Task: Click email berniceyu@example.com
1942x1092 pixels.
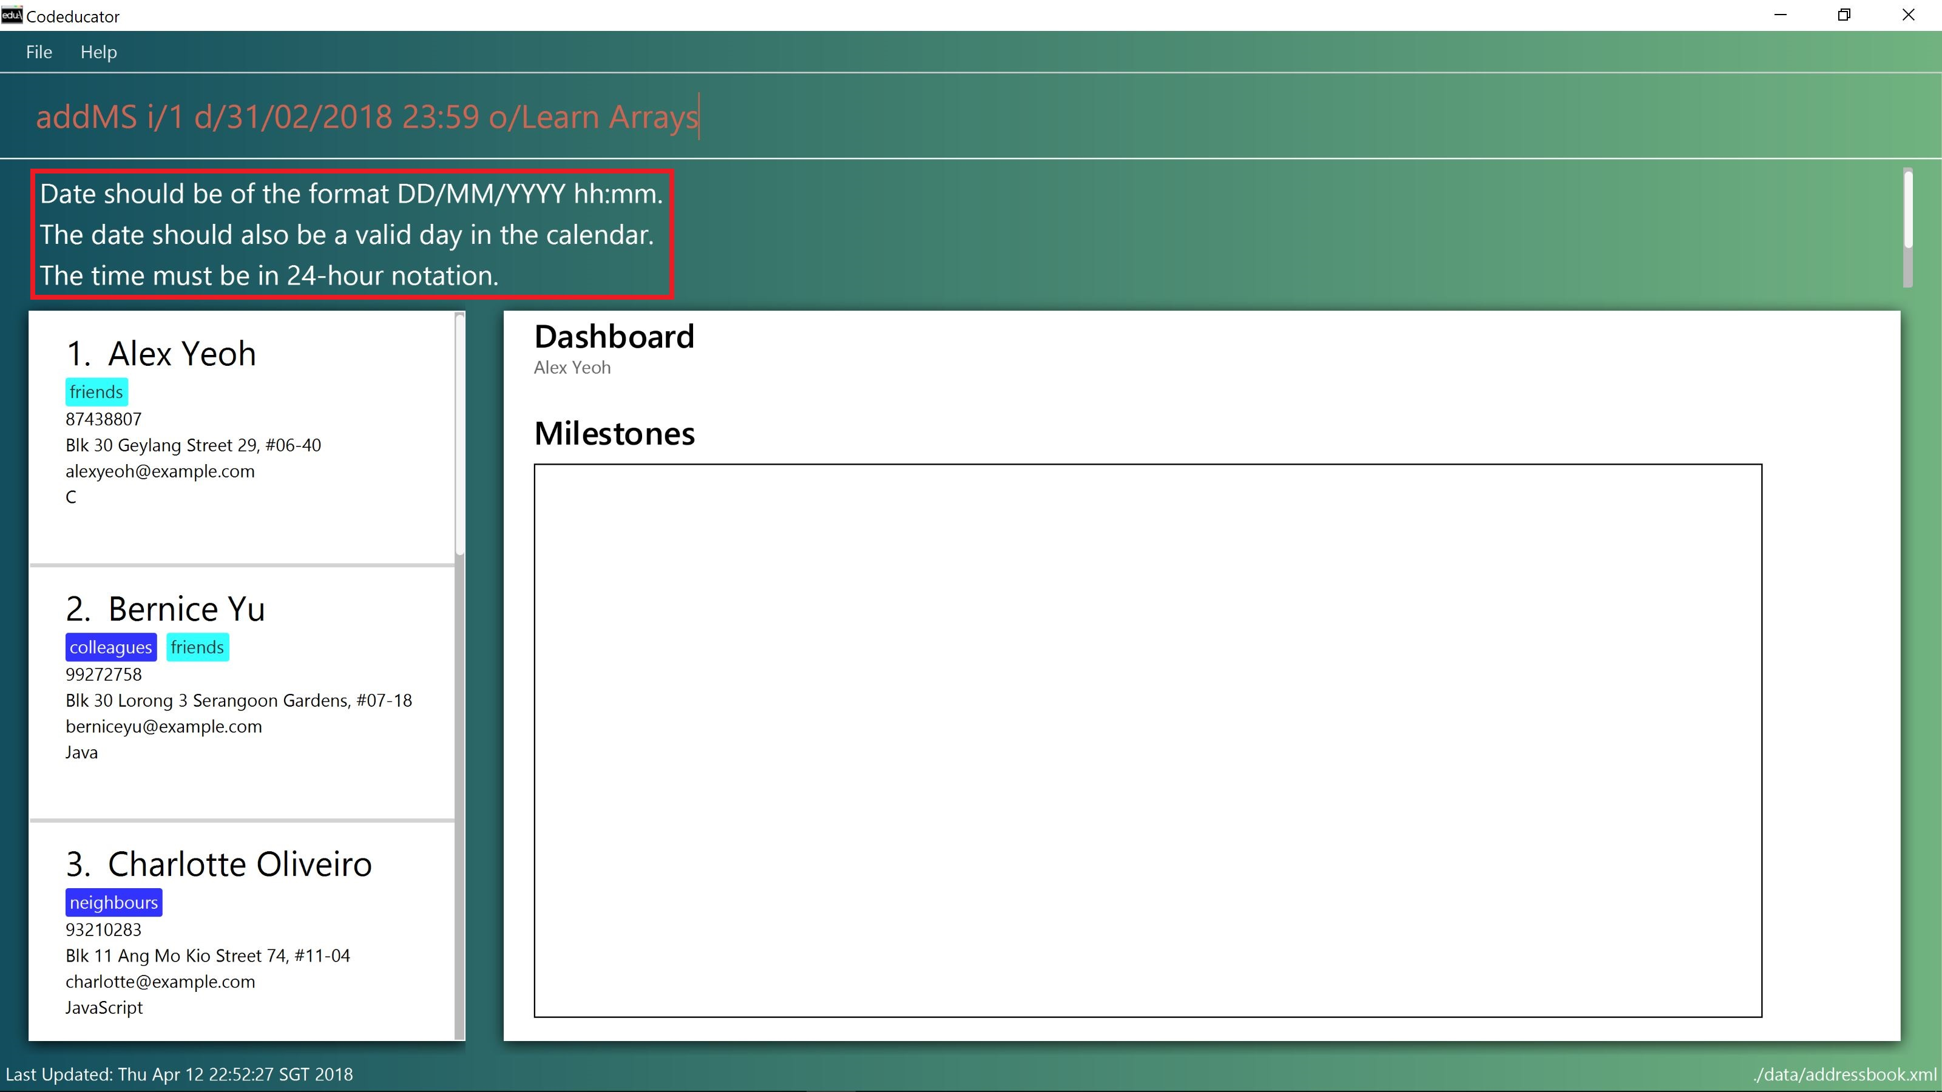Action: pos(164,727)
